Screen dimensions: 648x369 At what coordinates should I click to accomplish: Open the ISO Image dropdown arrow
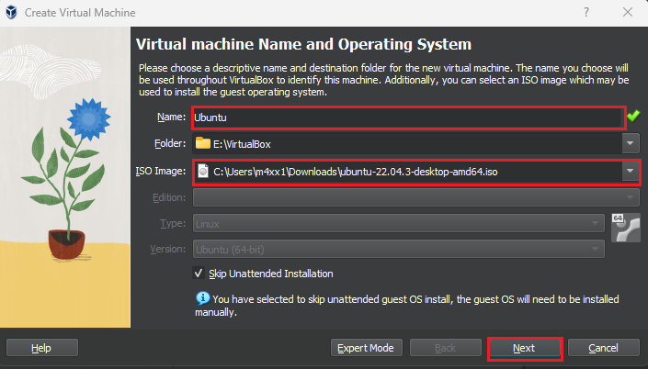point(631,171)
